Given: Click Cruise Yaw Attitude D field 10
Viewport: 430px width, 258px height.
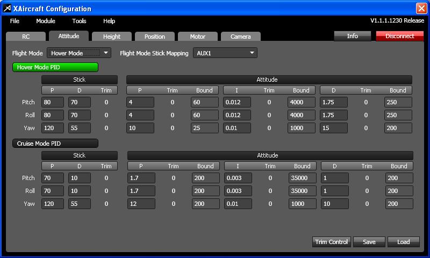Looking at the screenshot, I should [334, 204].
